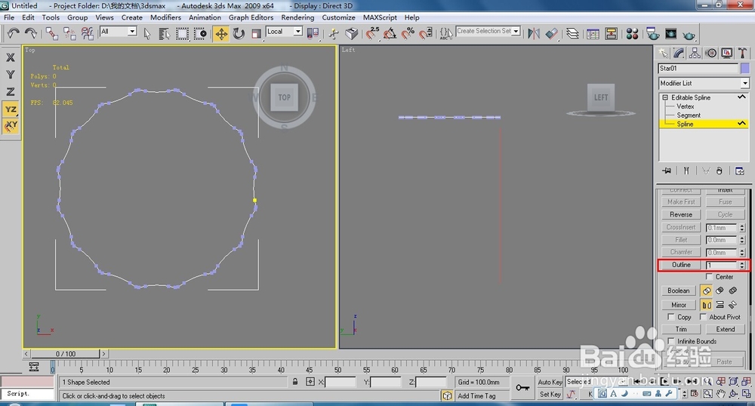Image resolution: width=755 pixels, height=406 pixels.
Task: Open the Layer Manager icon
Action: [572, 34]
